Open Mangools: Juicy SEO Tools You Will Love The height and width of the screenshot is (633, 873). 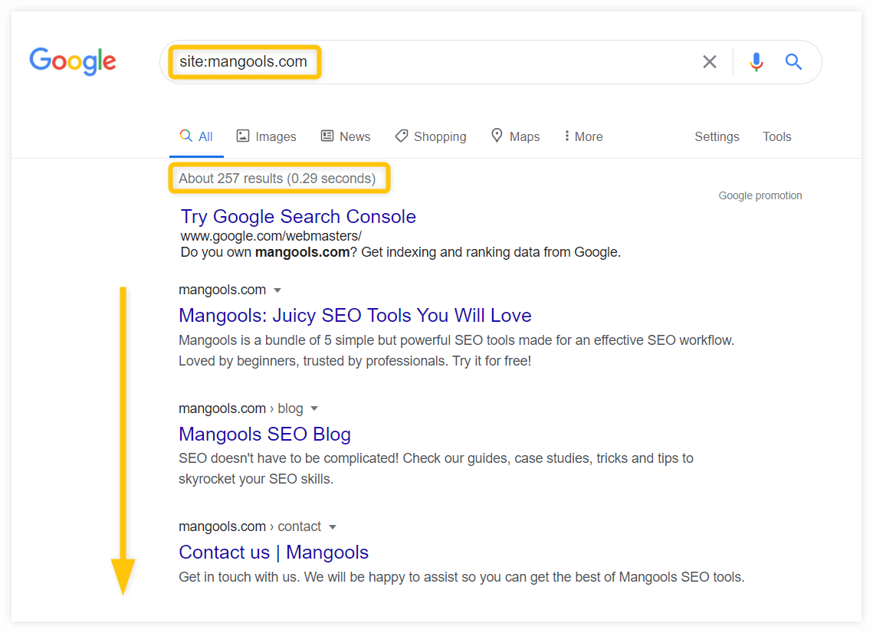click(355, 316)
